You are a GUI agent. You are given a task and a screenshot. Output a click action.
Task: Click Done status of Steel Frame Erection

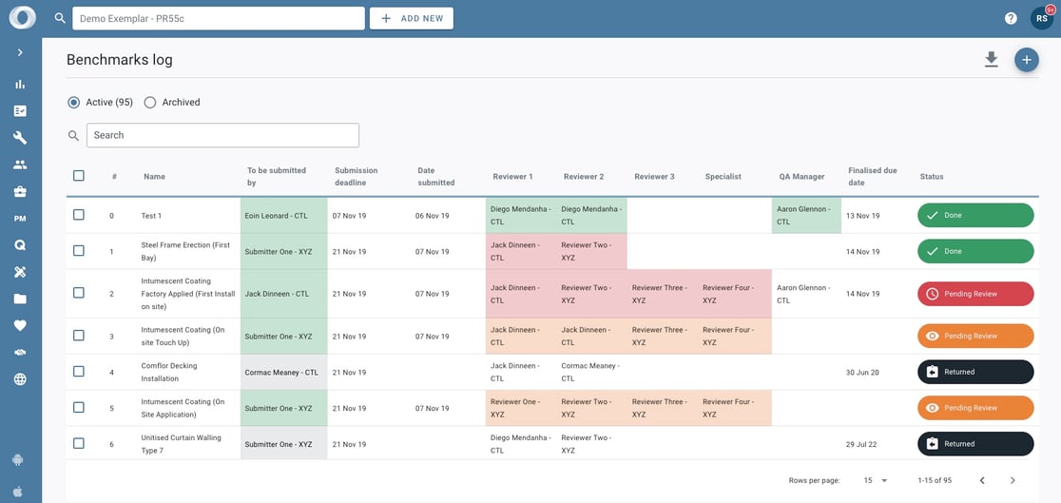975,251
